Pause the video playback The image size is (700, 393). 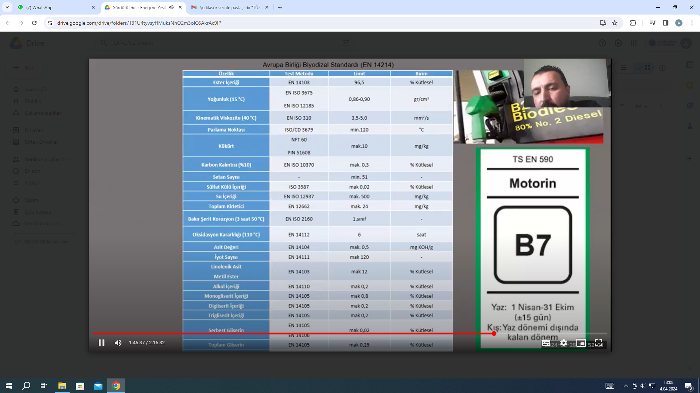(x=101, y=343)
